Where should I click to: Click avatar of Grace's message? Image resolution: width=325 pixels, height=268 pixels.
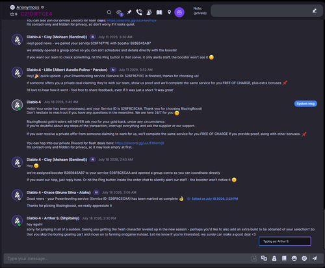[x=17, y=195]
